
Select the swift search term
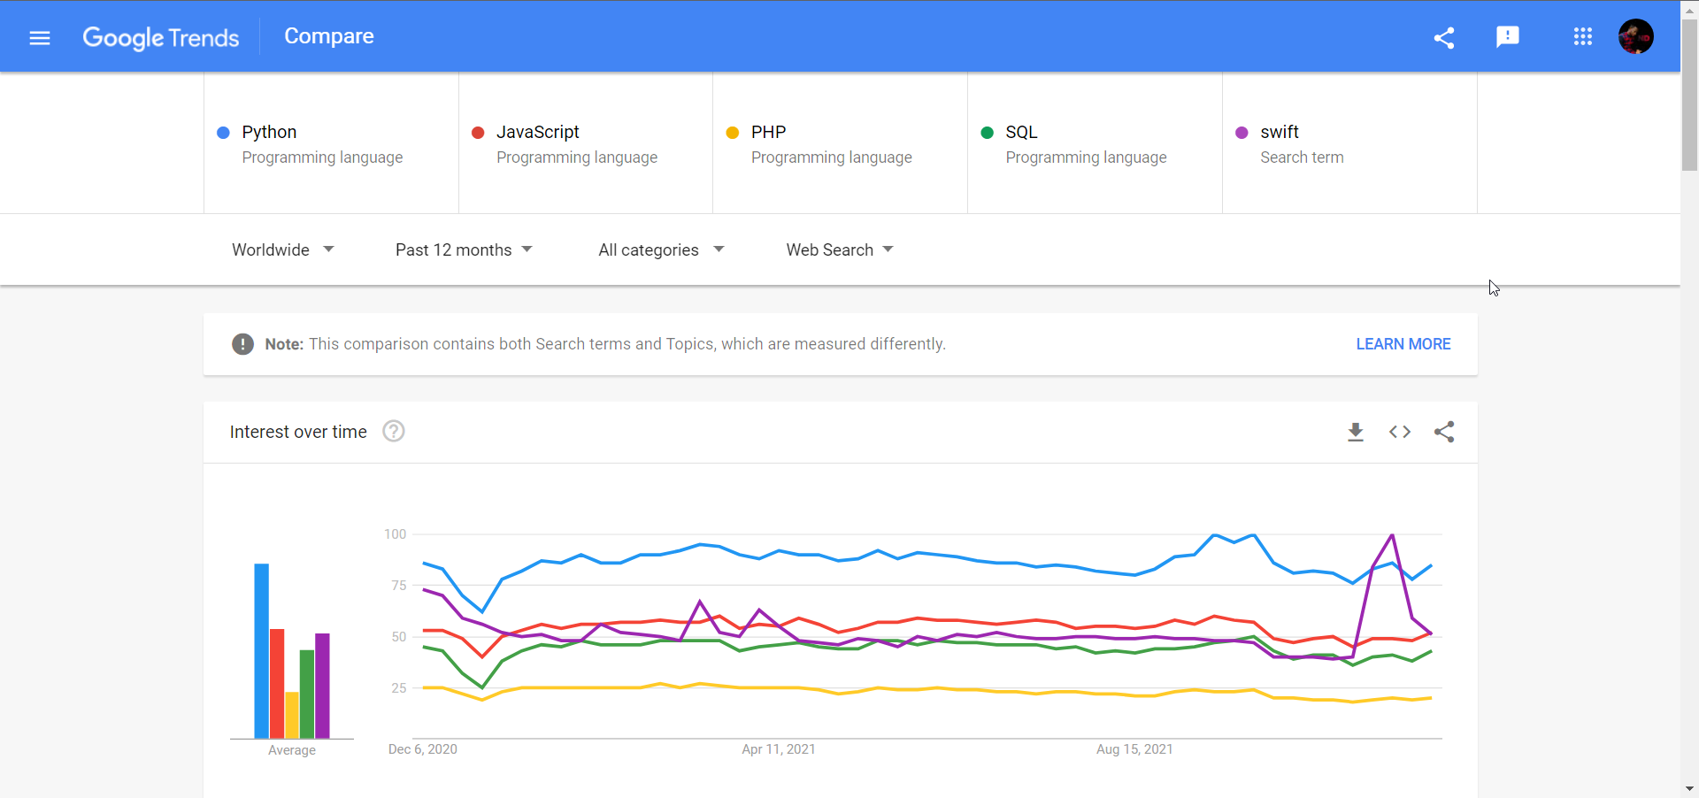[x=1349, y=143]
